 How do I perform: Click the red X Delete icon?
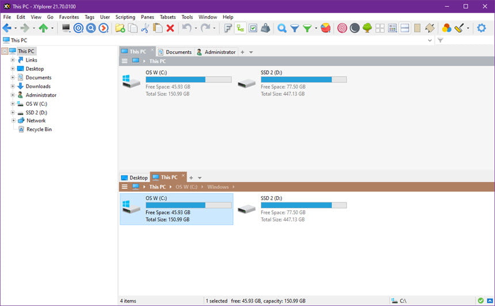click(x=170, y=28)
